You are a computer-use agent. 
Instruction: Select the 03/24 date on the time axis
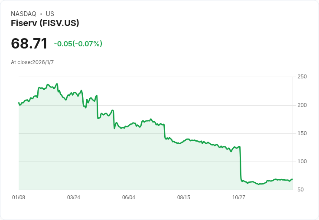(74, 197)
